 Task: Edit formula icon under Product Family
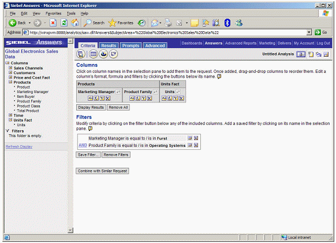point(137,98)
